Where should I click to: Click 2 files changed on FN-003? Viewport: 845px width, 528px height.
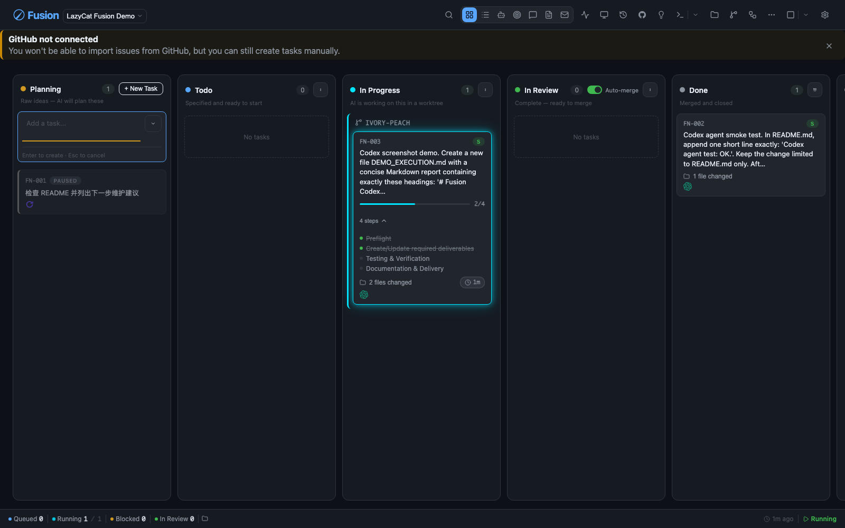point(386,282)
